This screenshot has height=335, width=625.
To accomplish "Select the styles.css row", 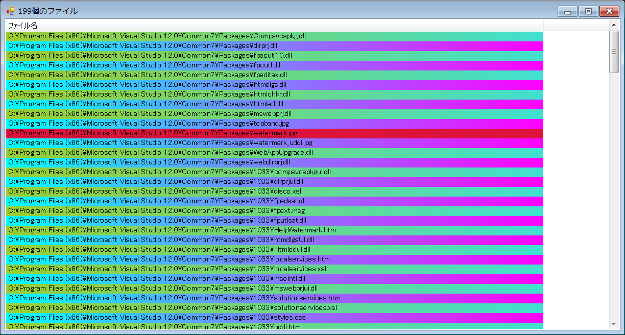I will [274, 318].
